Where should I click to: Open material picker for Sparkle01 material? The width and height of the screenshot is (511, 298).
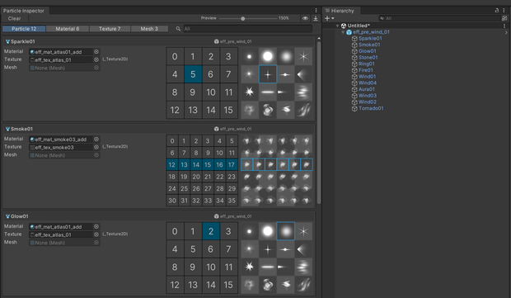tap(96, 51)
